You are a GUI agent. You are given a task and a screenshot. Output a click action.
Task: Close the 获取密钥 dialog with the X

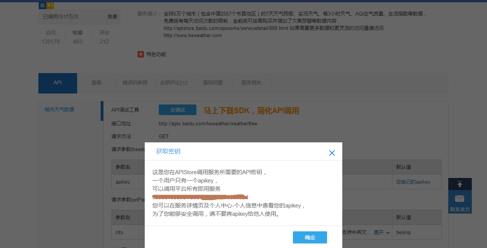point(332,153)
